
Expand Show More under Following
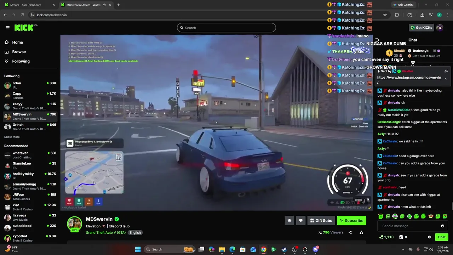coord(12,137)
